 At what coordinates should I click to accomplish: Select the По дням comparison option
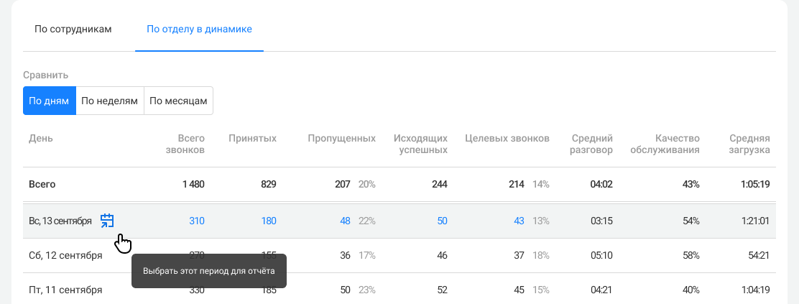(49, 101)
